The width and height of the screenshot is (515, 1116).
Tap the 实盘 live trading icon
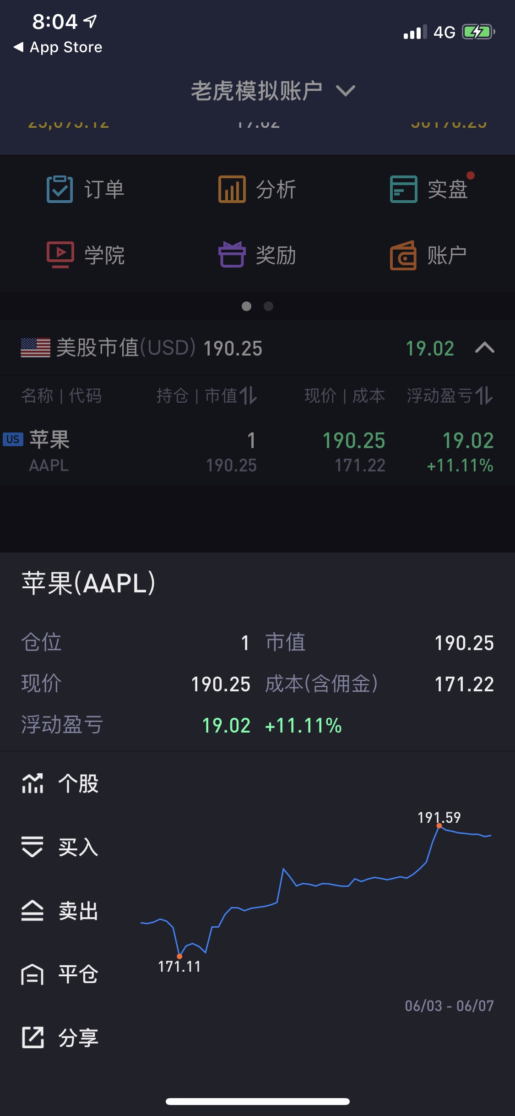click(x=403, y=189)
